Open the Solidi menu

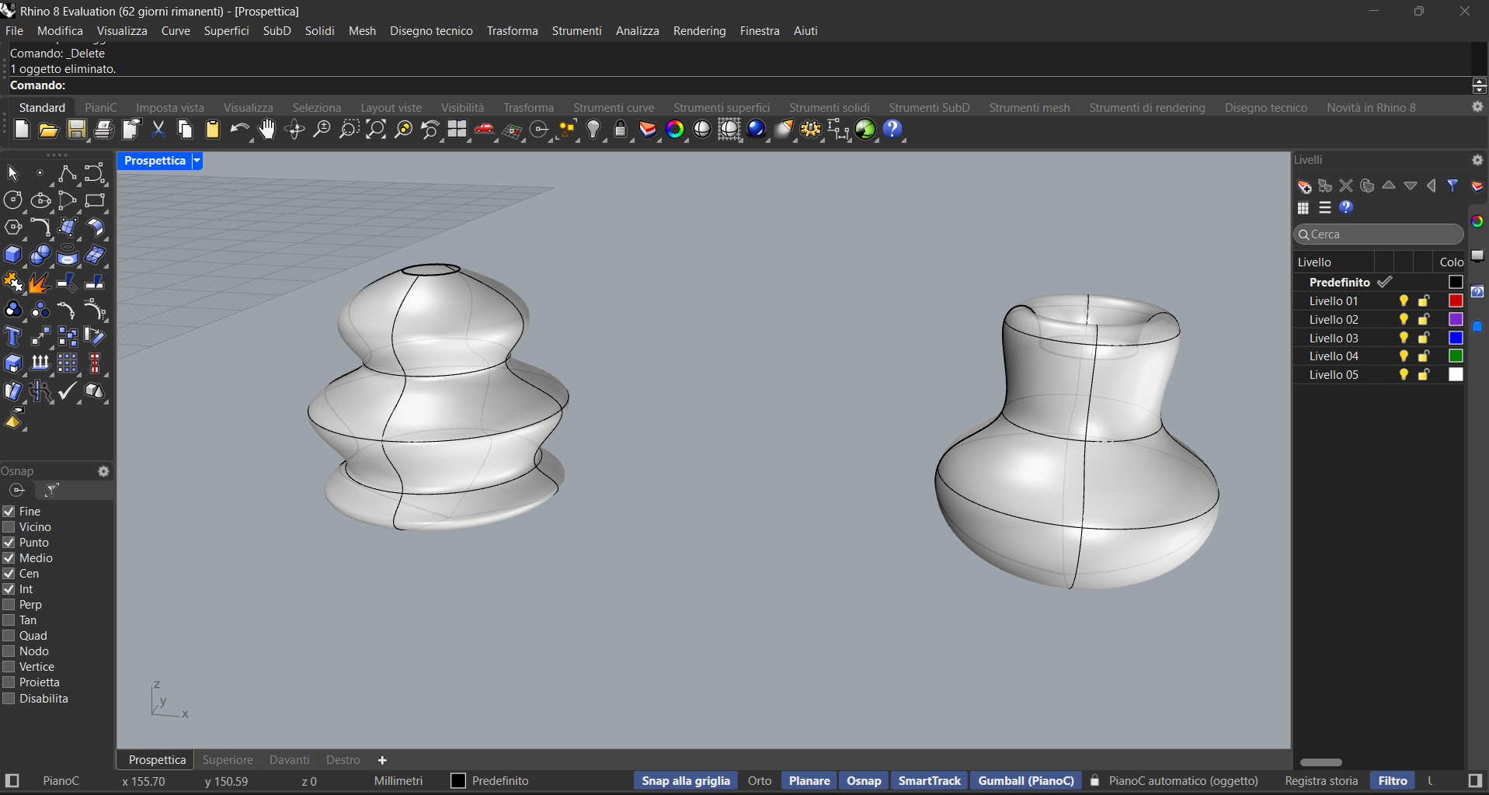[x=319, y=31]
